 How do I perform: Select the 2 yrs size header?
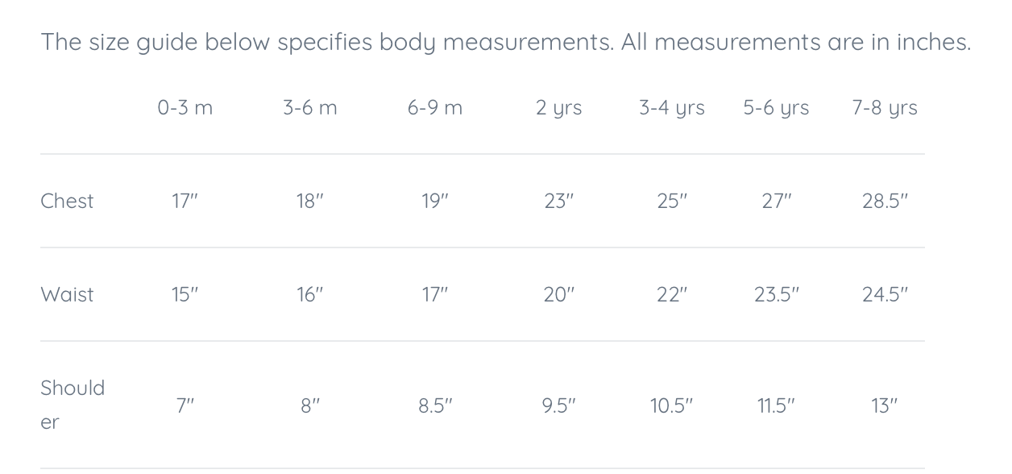click(x=559, y=108)
